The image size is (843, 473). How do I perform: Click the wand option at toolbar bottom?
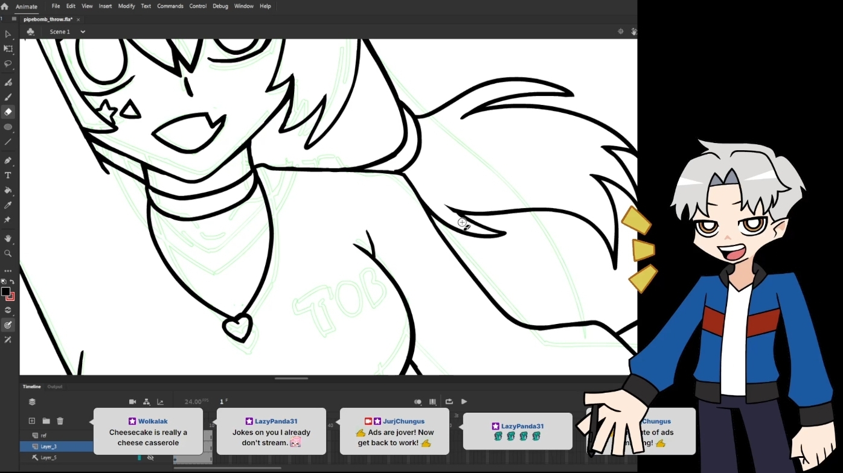tap(8, 340)
